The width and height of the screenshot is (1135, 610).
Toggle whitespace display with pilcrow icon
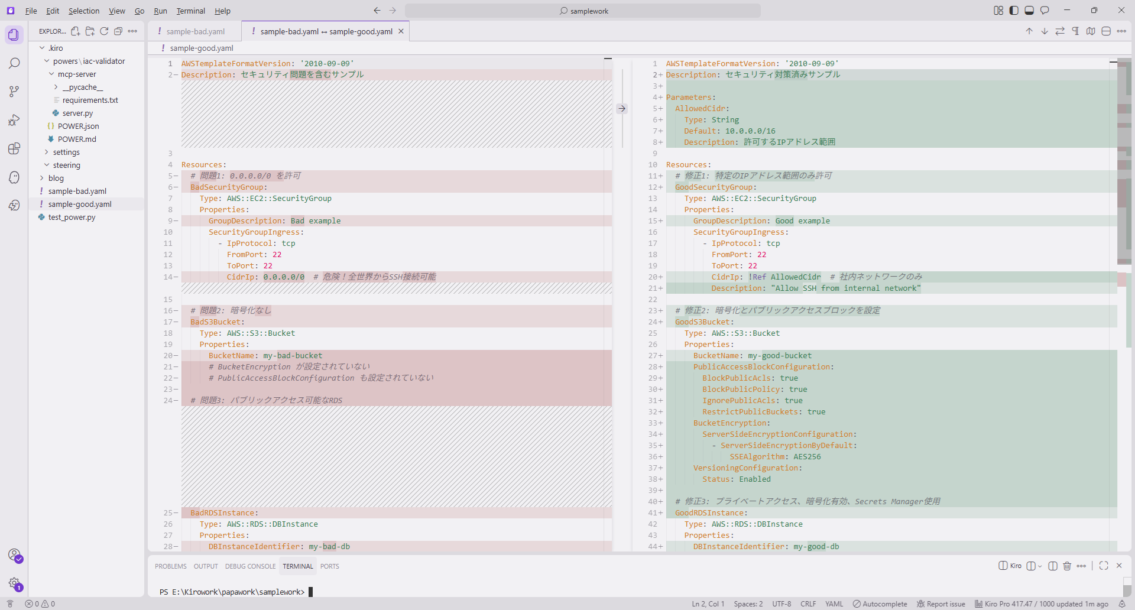point(1075,31)
